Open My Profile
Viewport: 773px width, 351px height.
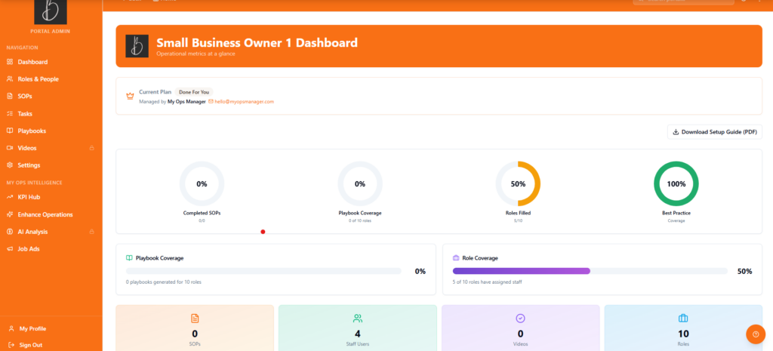pyautogui.click(x=32, y=329)
